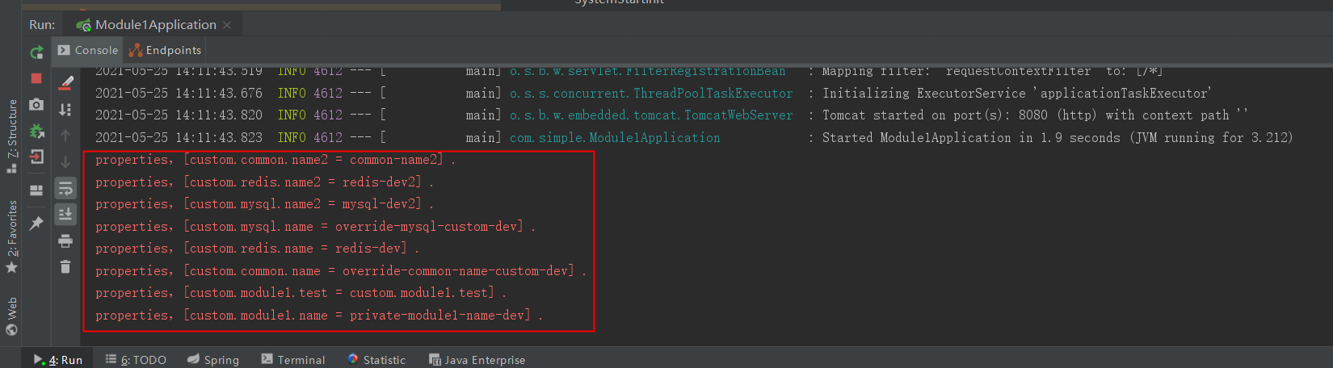The height and width of the screenshot is (368, 1333).
Task: Click the timestamp 2021-05-25 14:11:43.823
Action: click(x=179, y=138)
